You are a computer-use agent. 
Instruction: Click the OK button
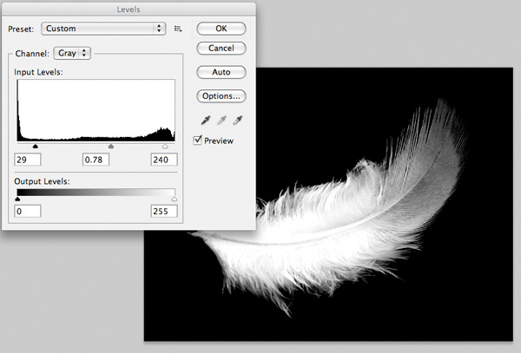[221, 28]
